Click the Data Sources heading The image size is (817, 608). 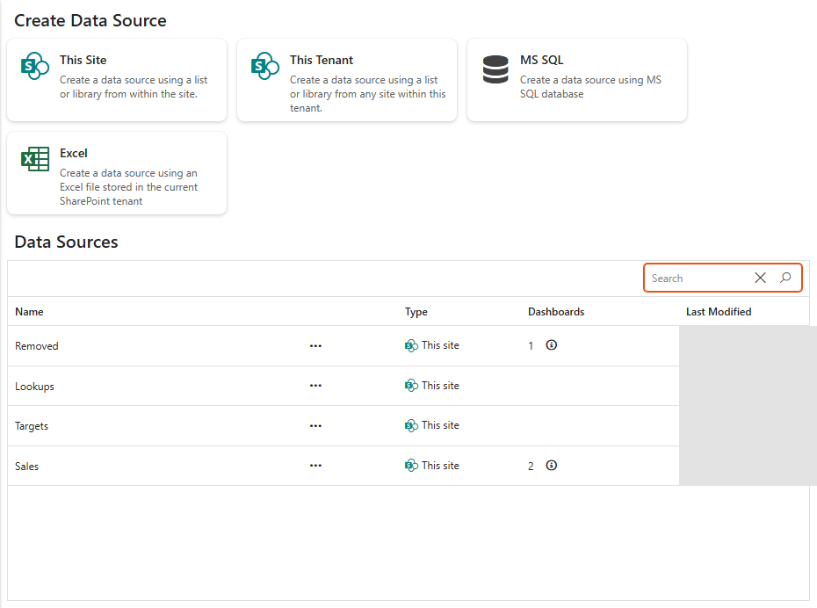(66, 242)
